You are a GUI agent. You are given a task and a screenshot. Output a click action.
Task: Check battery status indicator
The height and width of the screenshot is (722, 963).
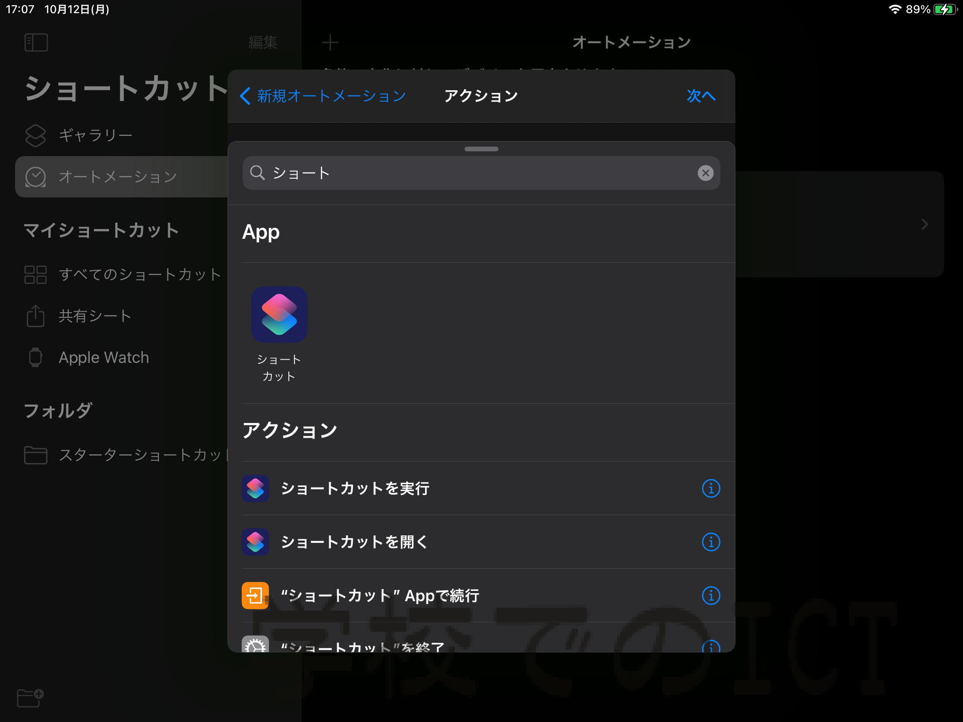coord(946,9)
